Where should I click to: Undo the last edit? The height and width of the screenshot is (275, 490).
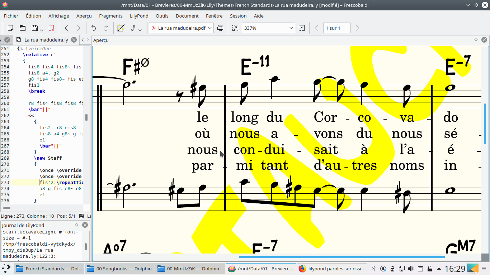[94, 28]
